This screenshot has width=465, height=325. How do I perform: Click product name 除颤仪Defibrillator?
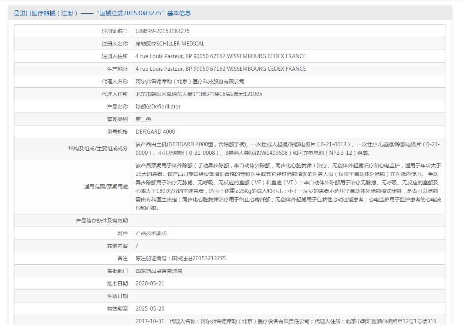(158, 107)
